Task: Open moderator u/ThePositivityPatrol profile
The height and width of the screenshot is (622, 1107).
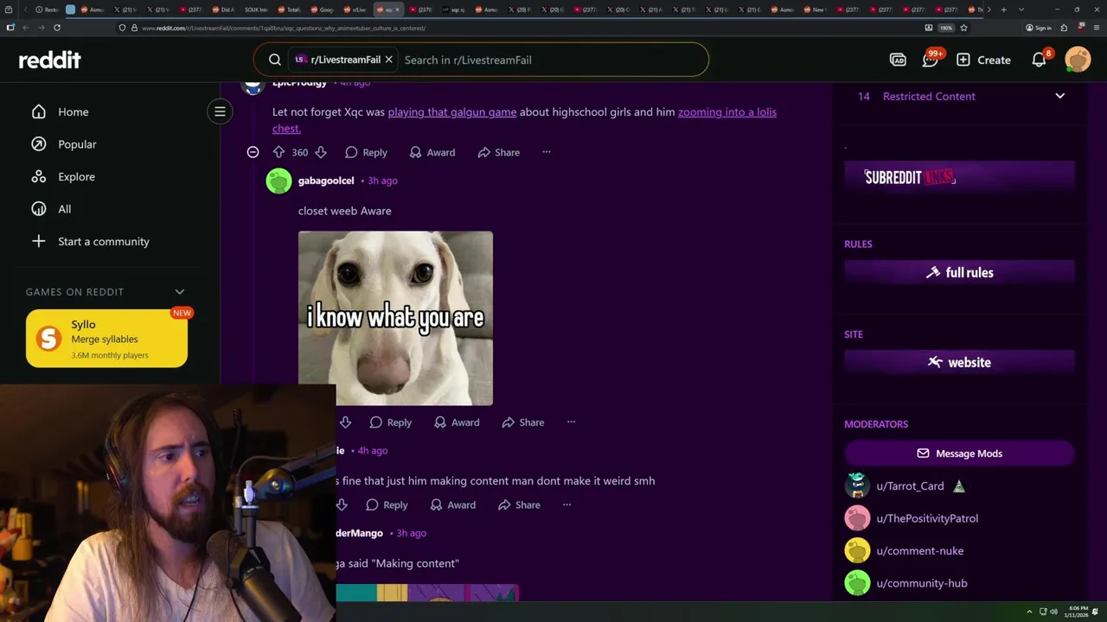Action: pyautogui.click(x=927, y=518)
